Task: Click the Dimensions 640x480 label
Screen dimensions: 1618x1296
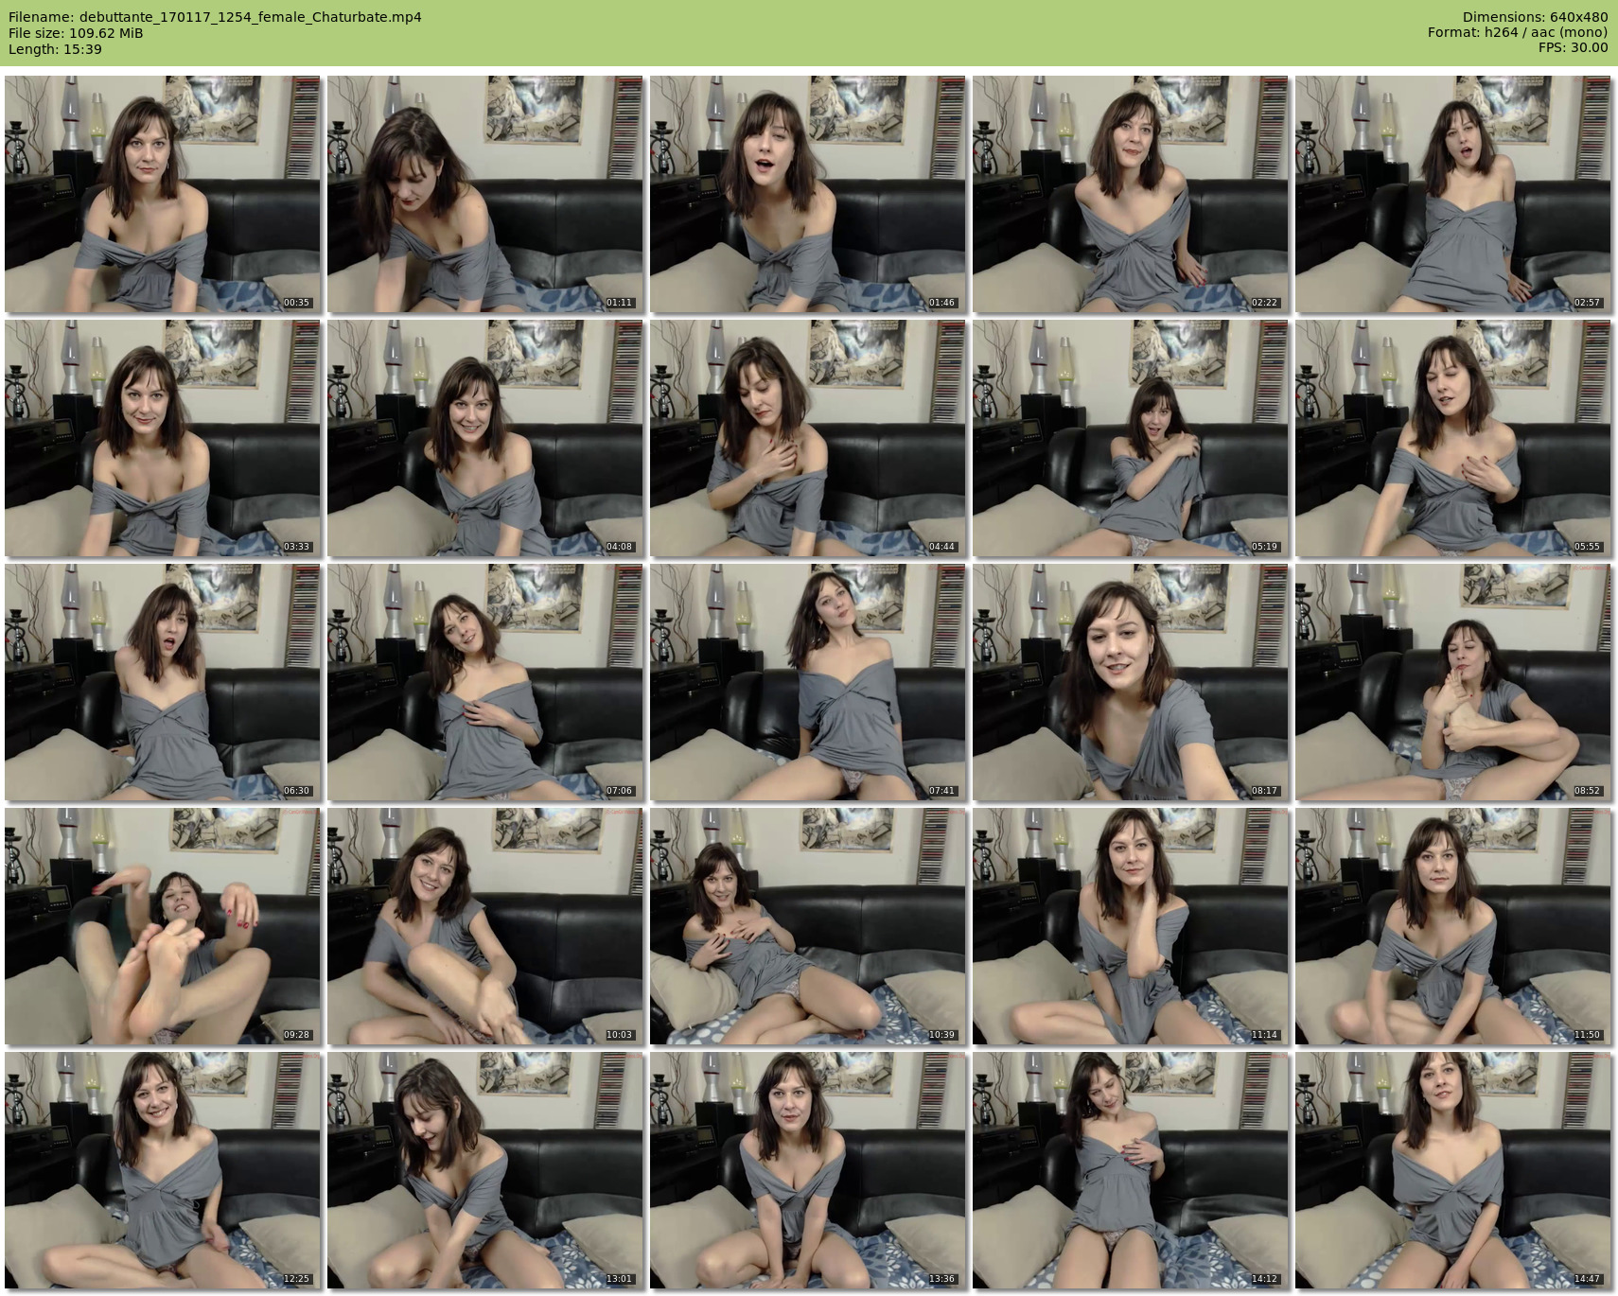Action: (x=1535, y=17)
